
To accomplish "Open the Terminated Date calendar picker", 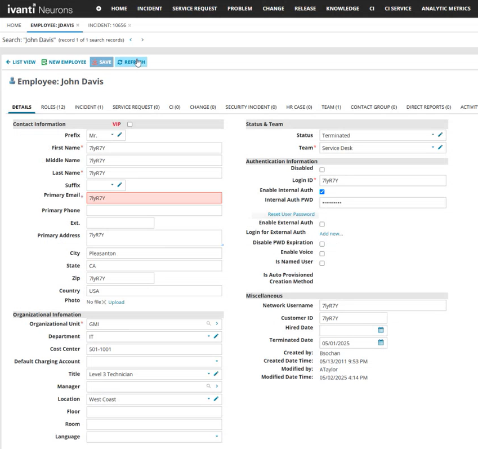I will coord(381,343).
